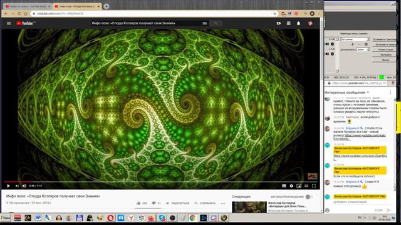
Task: Open the next suggested video thumbnail
Action: coord(249,207)
